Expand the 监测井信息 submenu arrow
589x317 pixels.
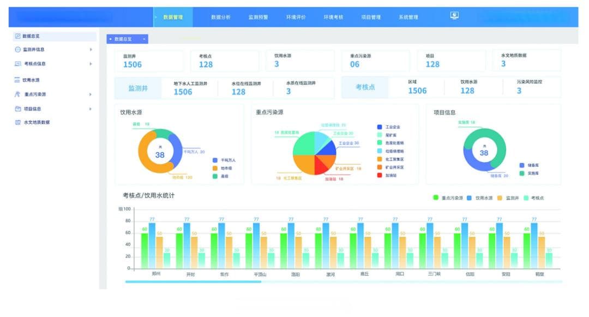(91, 50)
